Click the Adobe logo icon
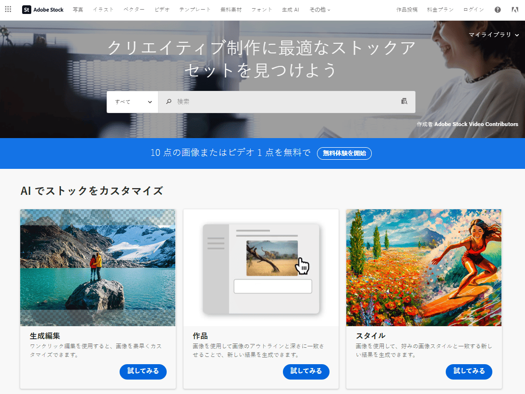 click(x=515, y=10)
